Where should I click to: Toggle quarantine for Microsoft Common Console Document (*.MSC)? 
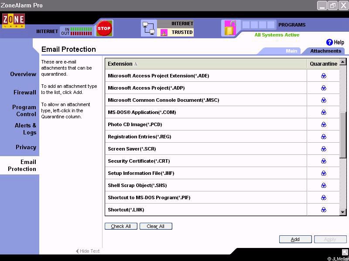point(324,100)
